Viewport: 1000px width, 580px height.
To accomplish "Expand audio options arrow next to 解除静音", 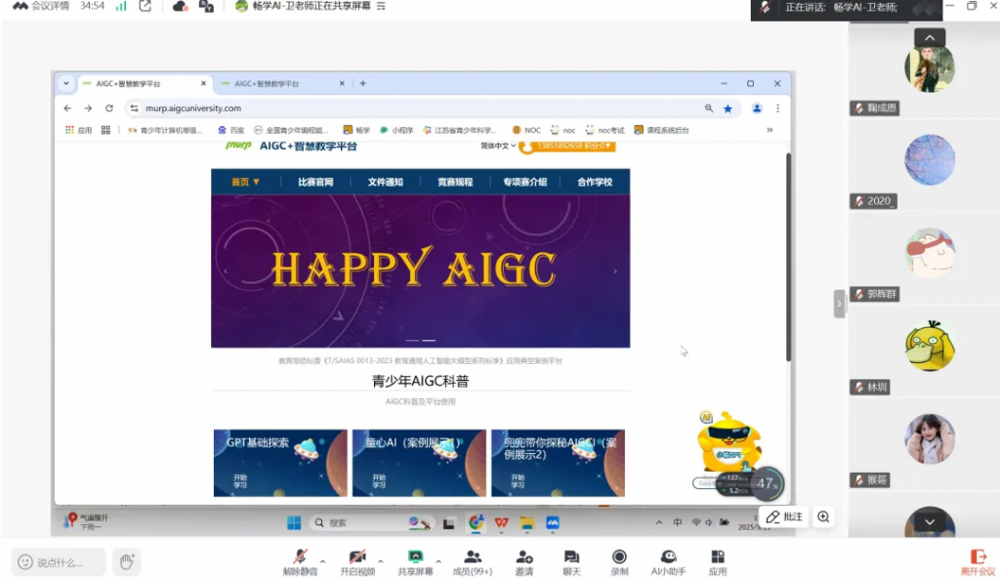I will point(322,561).
